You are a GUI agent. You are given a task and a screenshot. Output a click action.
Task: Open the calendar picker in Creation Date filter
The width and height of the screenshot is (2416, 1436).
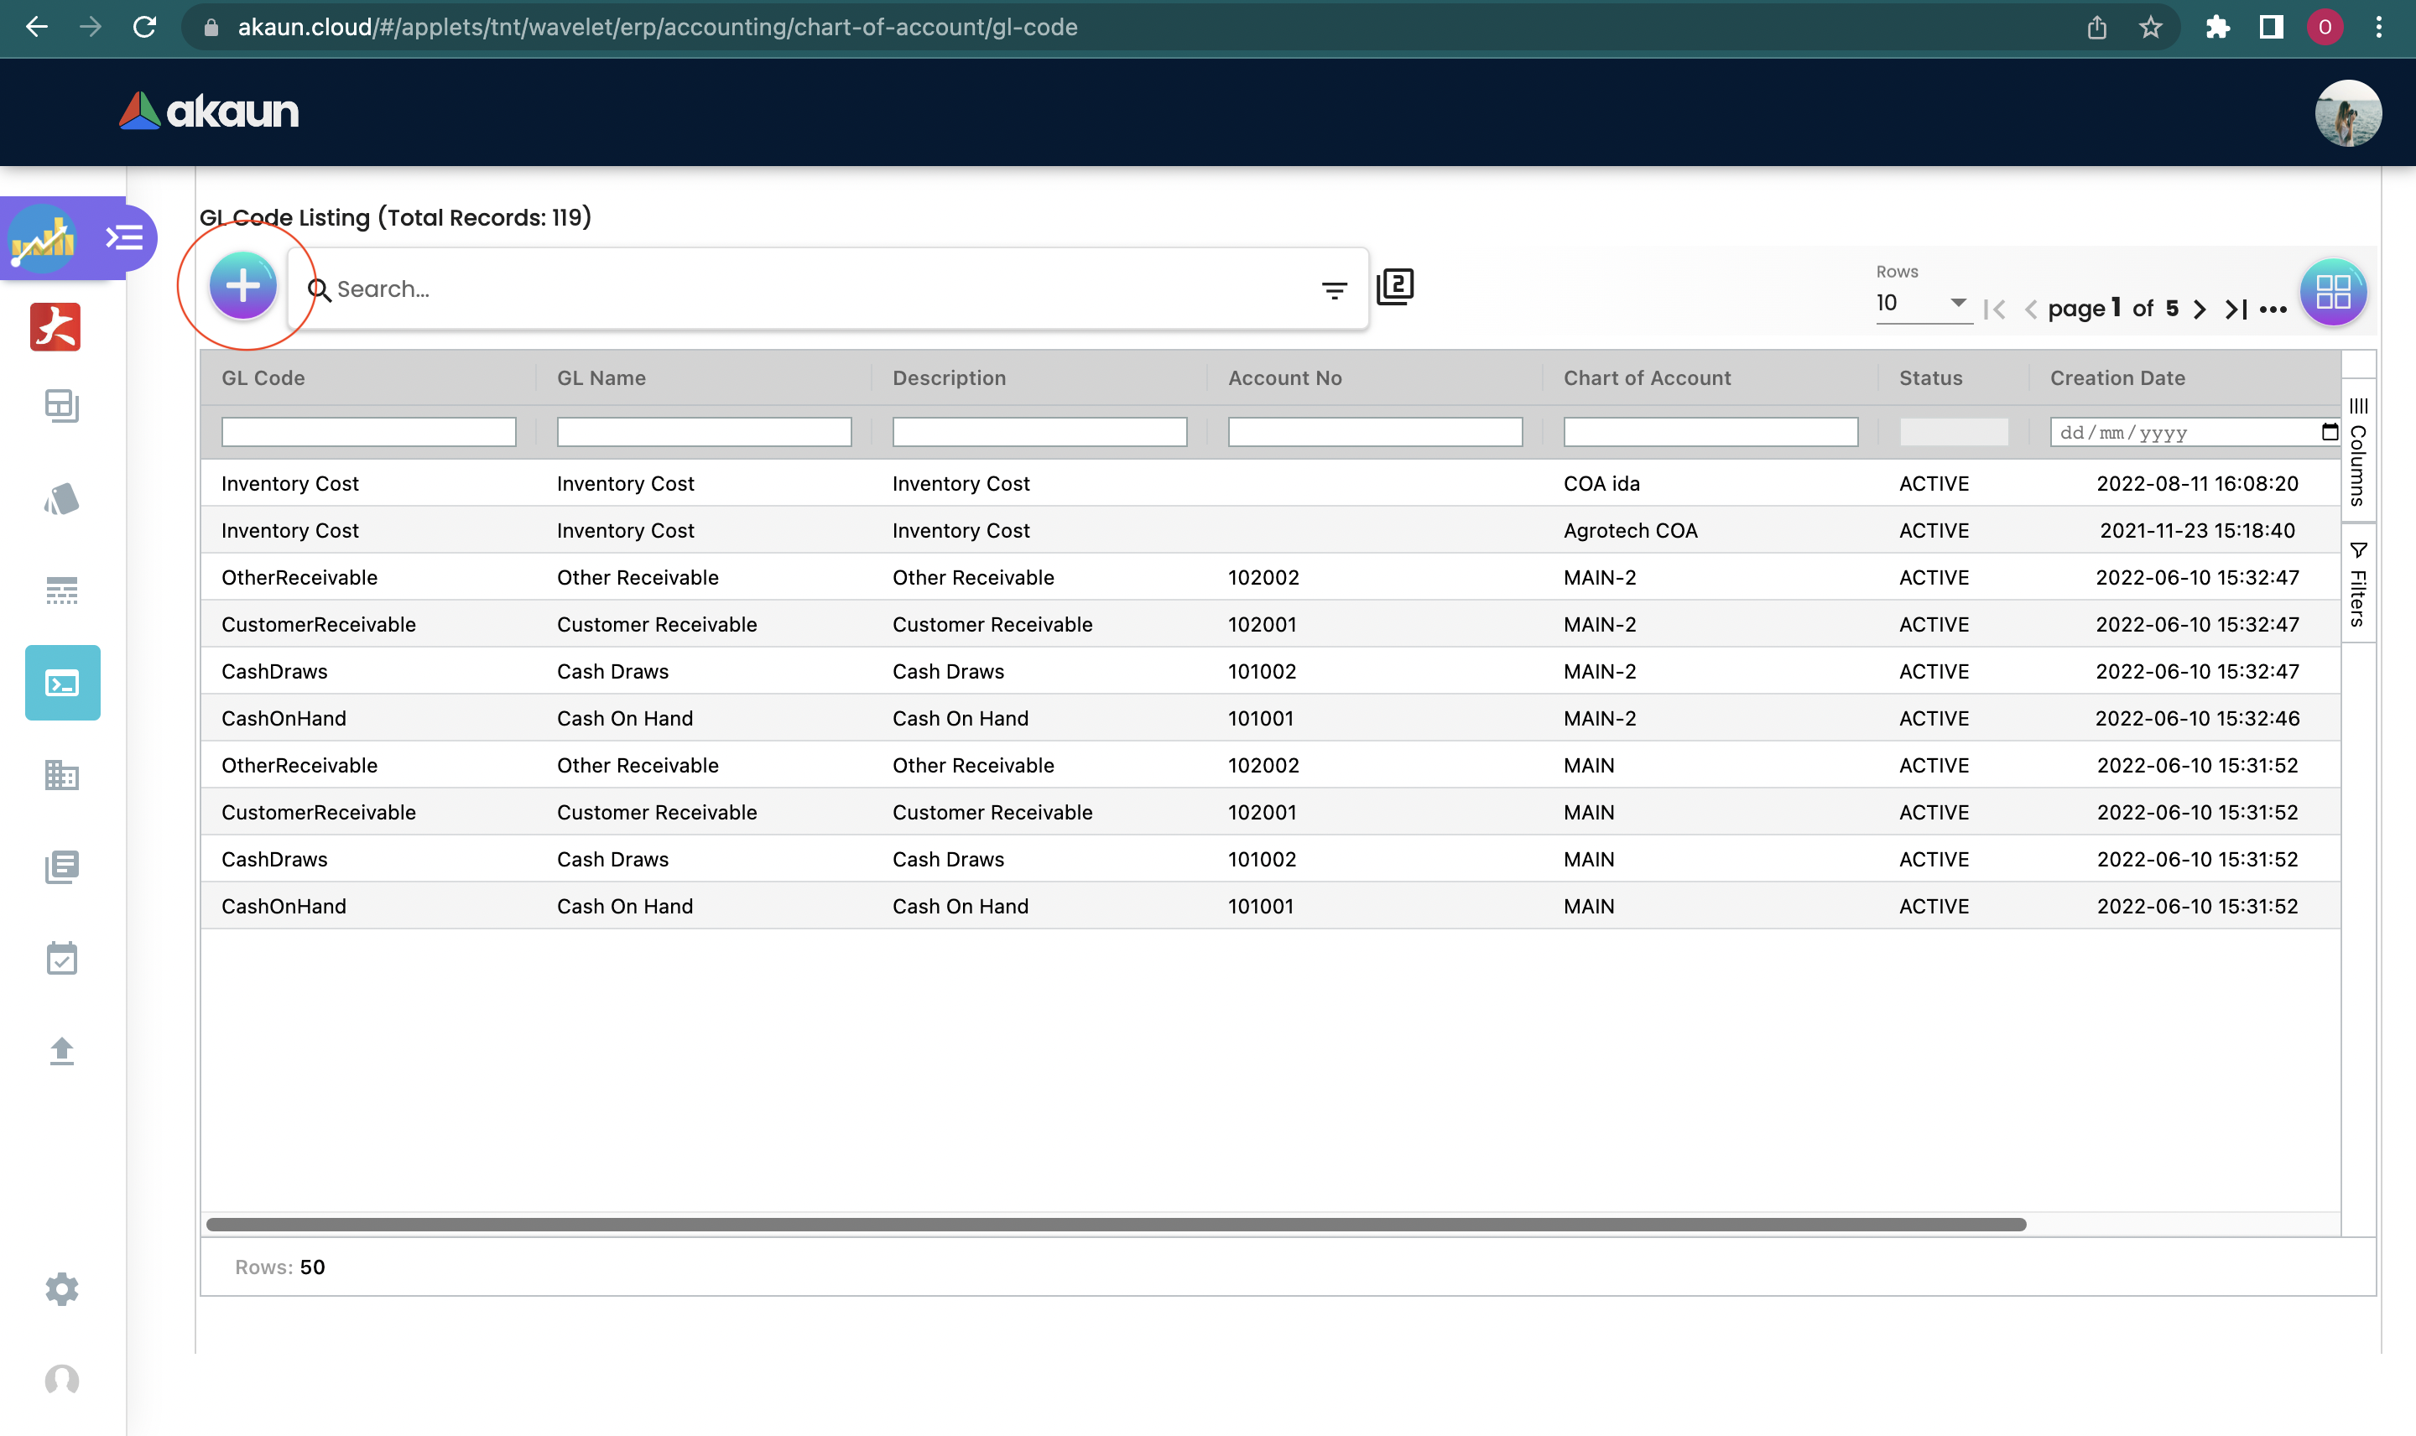point(2329,432)
